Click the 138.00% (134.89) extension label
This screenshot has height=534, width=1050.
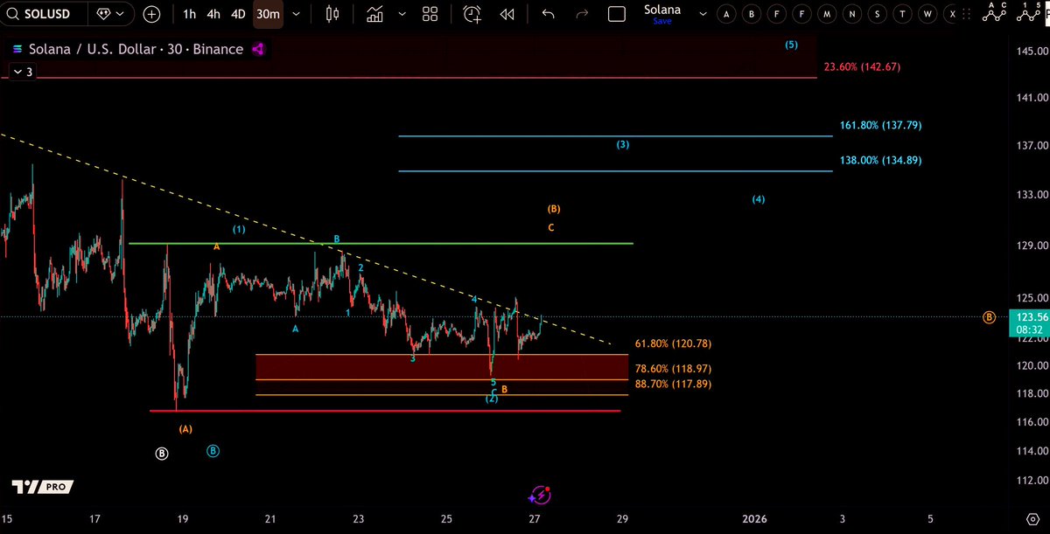point(880,161)
